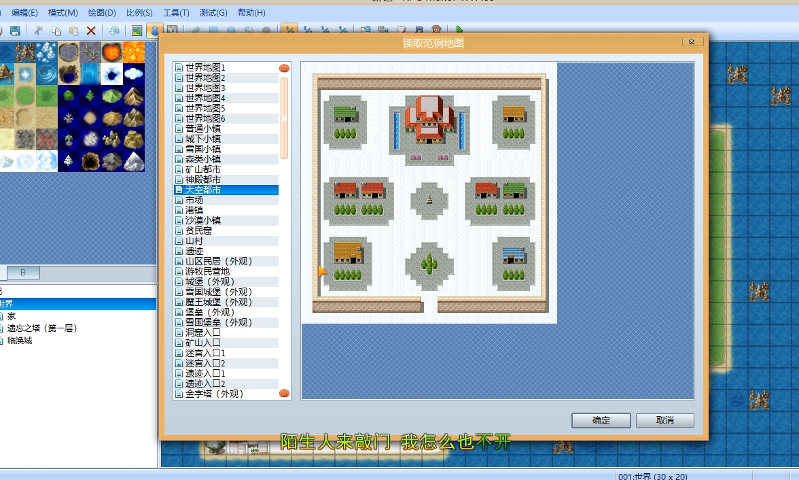
Task: Choose the palm tree tile
Action: 69,139
